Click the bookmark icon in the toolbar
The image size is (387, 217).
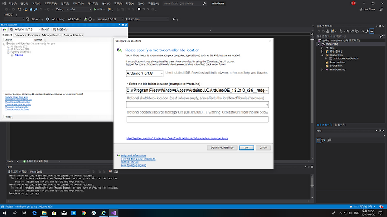[139, 9]
